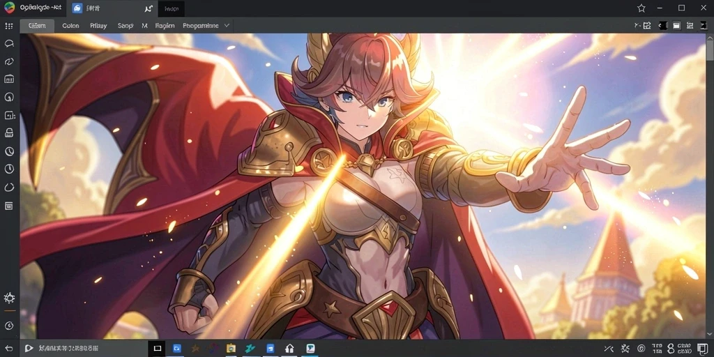714x357 pixels.
Task: Click the speech bubble icon in left sidebar
Action: pos(8,44)
